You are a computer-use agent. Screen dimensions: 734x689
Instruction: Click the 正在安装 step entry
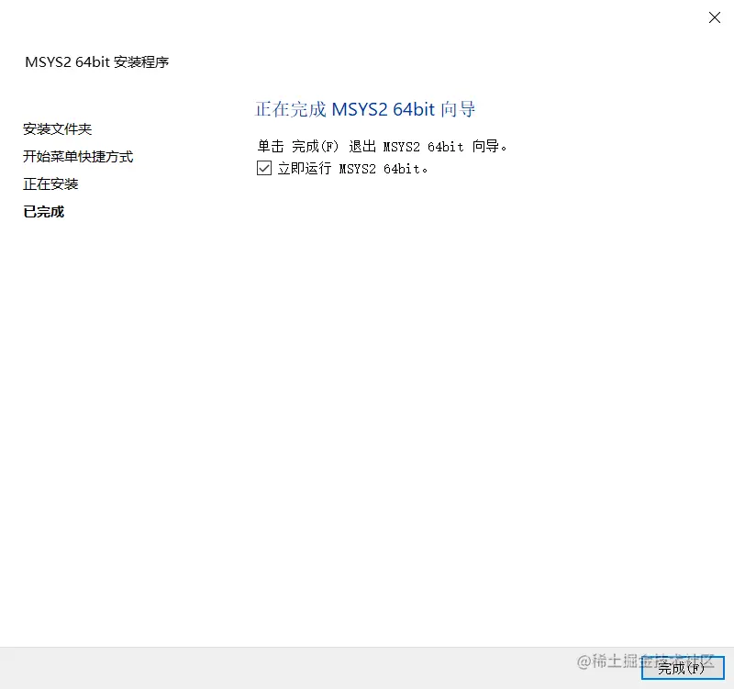[x=50, y=183]
